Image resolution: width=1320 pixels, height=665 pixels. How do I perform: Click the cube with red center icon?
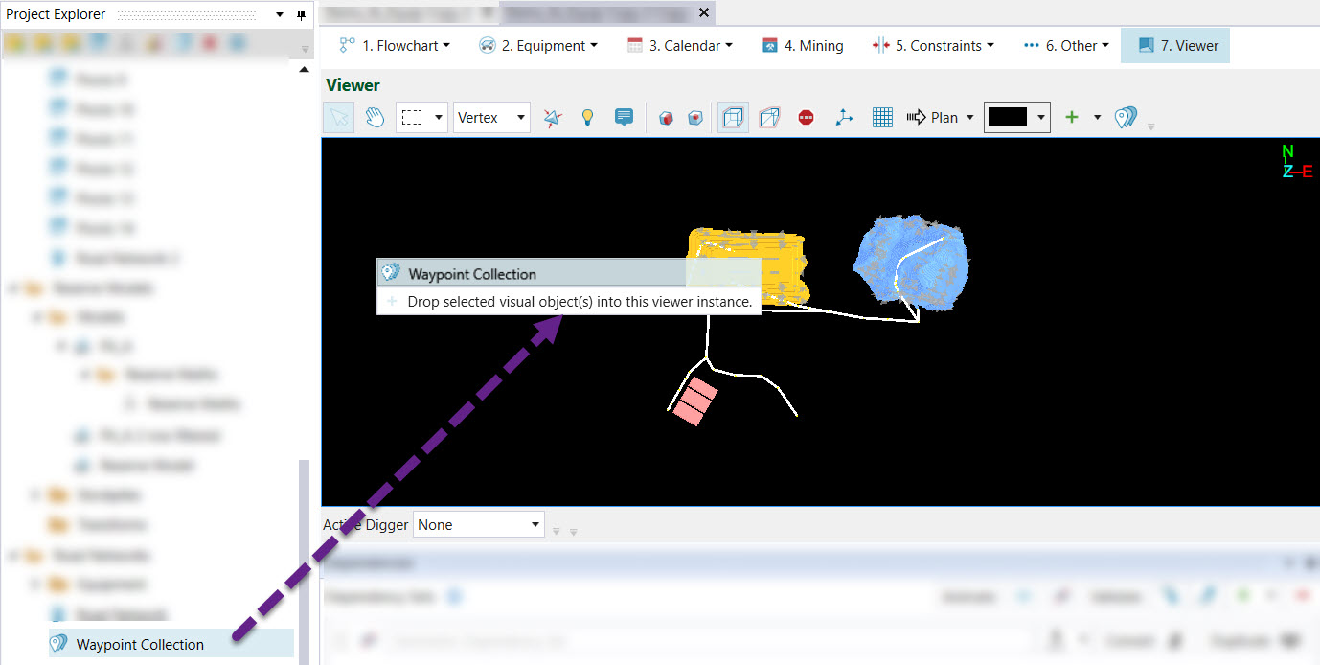coord(696,117)
